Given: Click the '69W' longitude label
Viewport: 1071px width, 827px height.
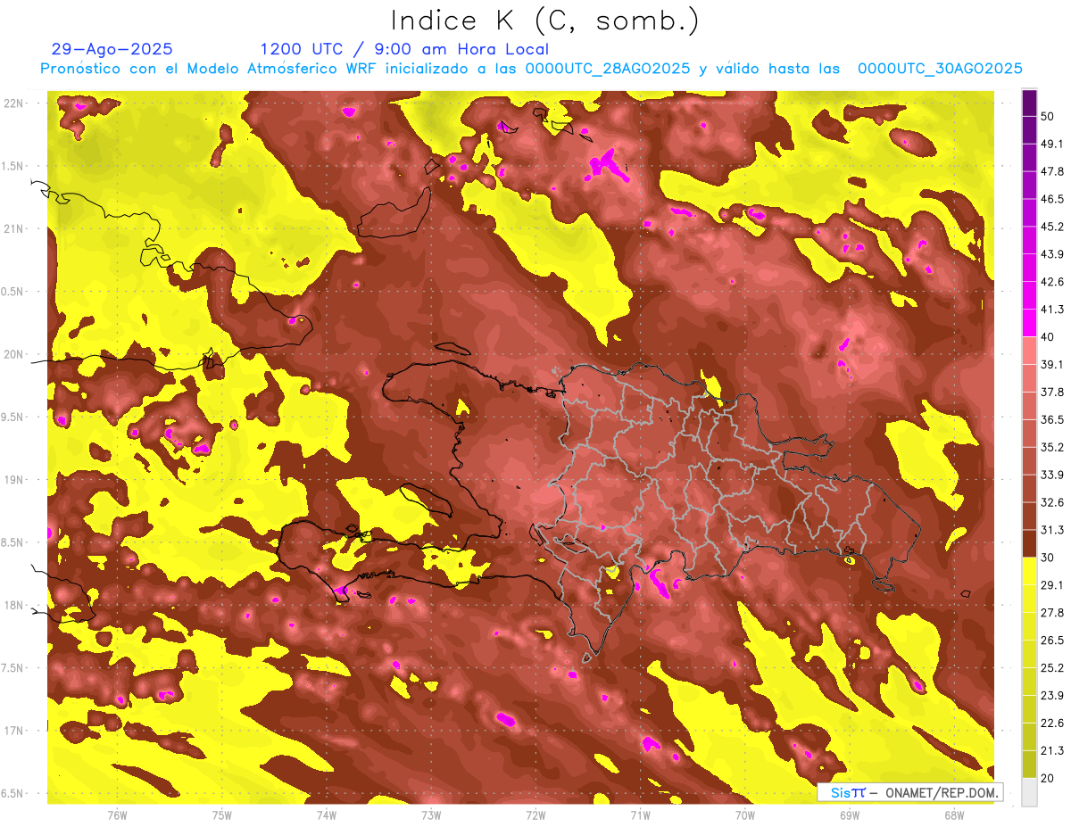Looking at the screenshot, I should coord(850,815).
